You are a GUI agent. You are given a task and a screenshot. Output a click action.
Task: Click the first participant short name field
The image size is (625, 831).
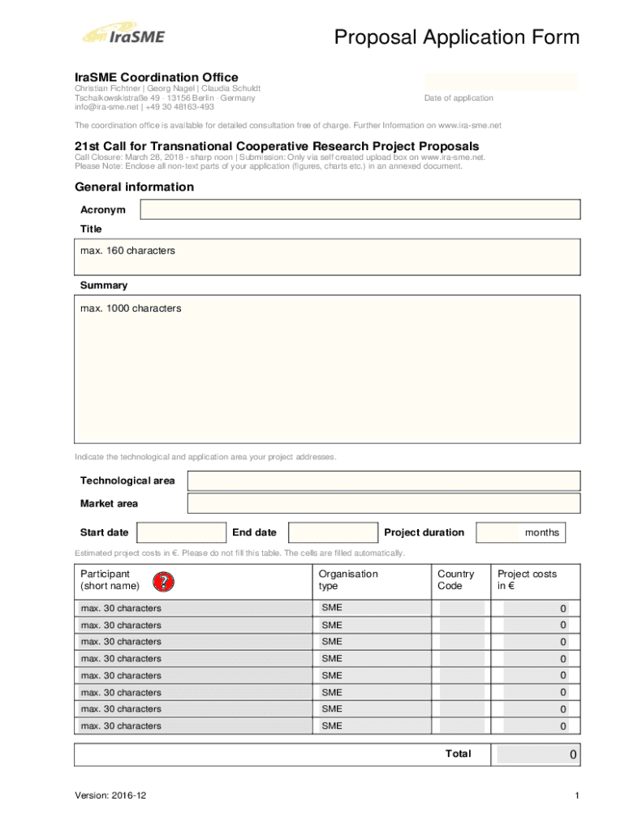point(193,609)
